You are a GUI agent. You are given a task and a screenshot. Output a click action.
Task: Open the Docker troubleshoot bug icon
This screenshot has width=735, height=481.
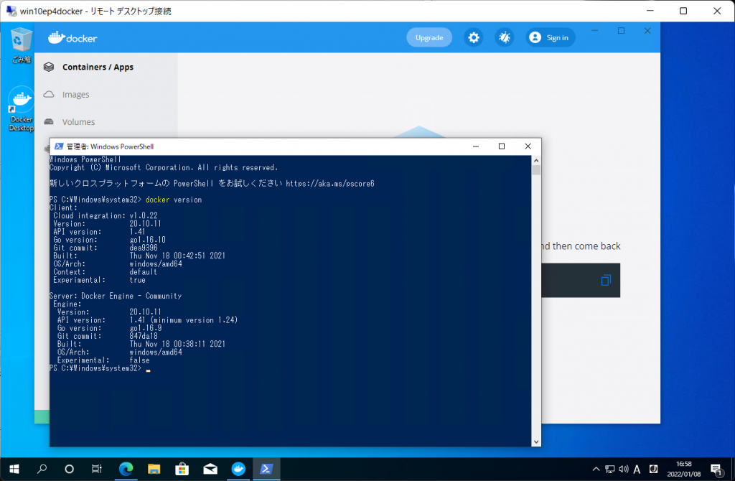pyautogui.click(x=505, y=37)
